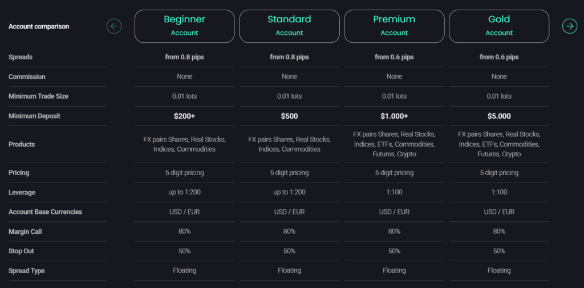Click the Minimum Deposit row label

click(34, 116)
